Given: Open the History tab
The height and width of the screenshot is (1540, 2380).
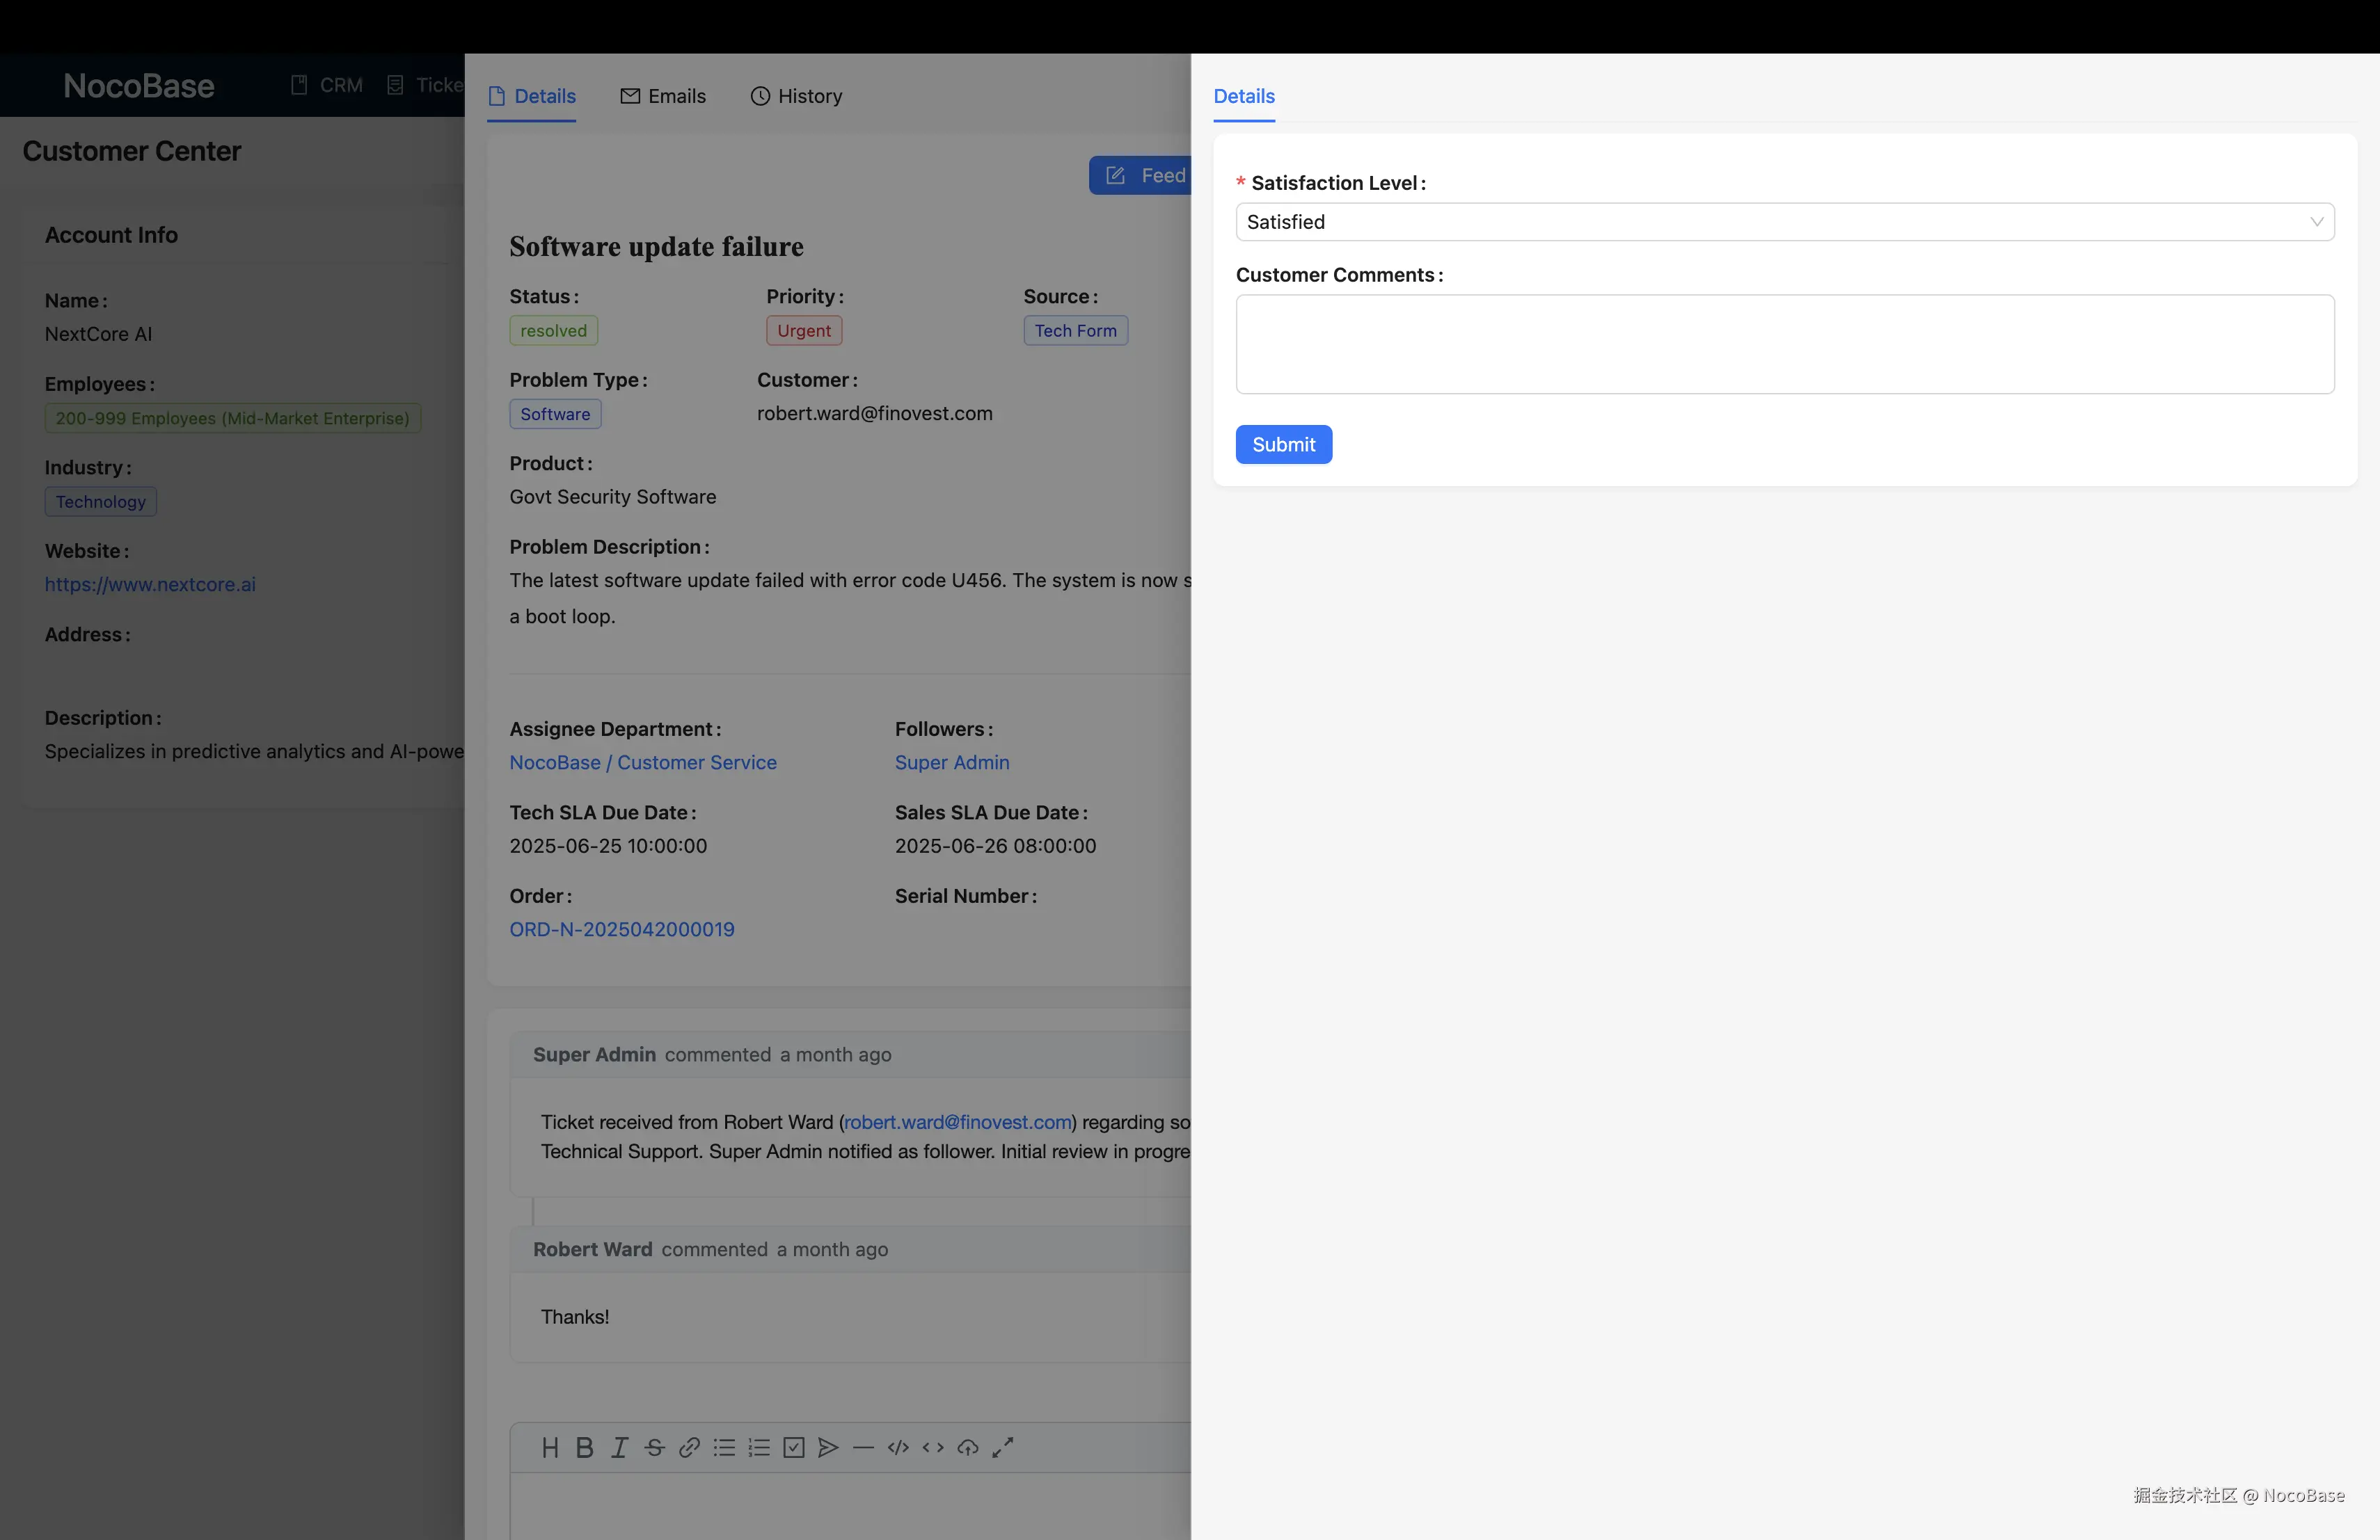Looking at the screenshot, I should [796, 95].
